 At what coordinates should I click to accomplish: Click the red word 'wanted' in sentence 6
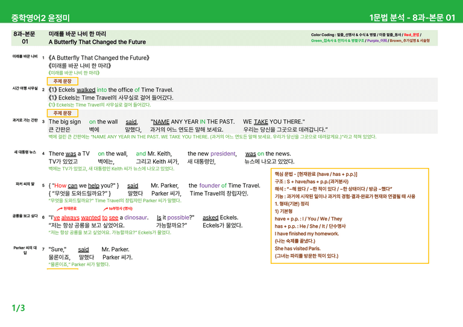(x=90, y=217)
